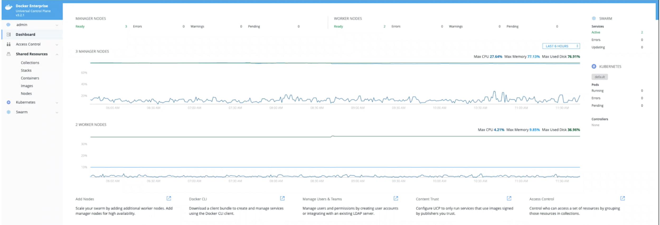Viewport: 660px width, 225px height.
Task: Open Collections under Shared Resources
Action: [30, 63]
